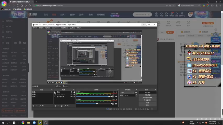Open settings gear for 麦克风/Aux 2 channel
Image resolution: width=223 pixels, height=125 pixels.
[116, 96]
